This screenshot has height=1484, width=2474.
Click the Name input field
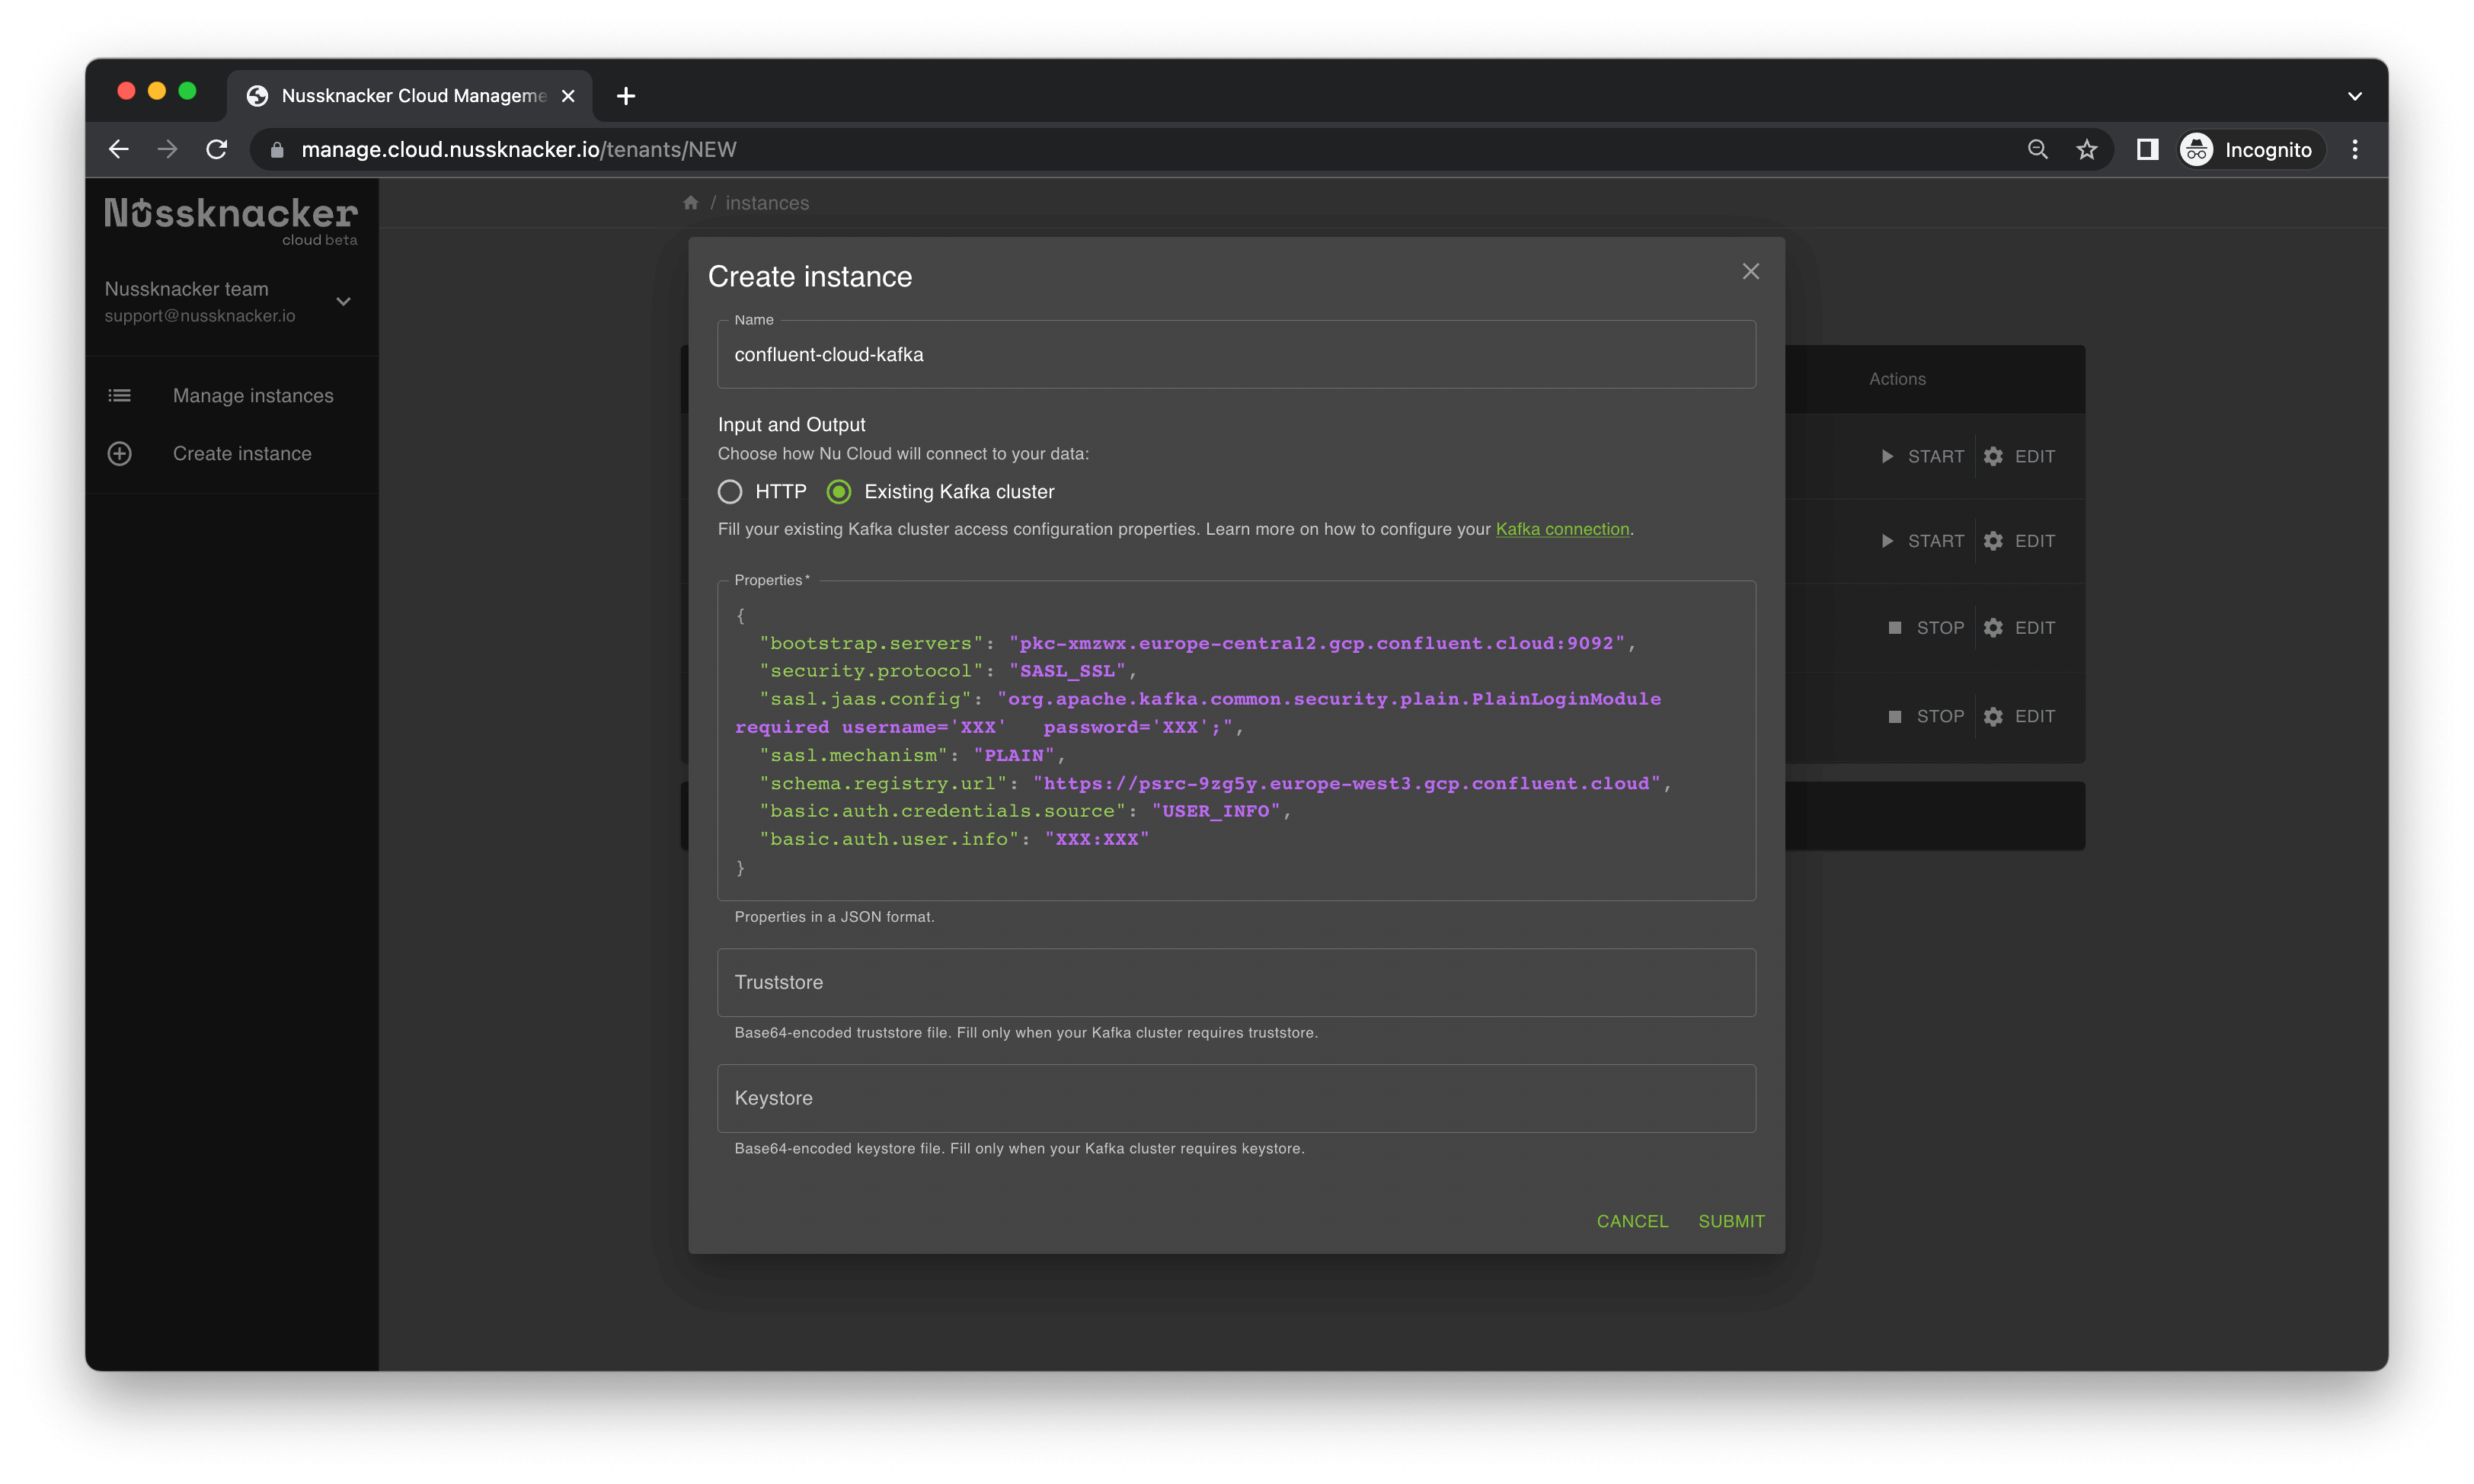(x=1235, y=355)
